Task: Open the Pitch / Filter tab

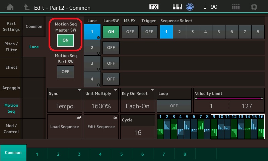Action: (x=11, y=47)
